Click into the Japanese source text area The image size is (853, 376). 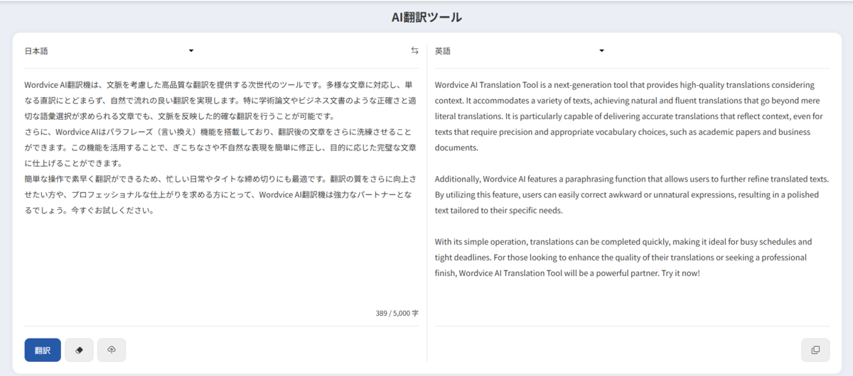(221, 192)
